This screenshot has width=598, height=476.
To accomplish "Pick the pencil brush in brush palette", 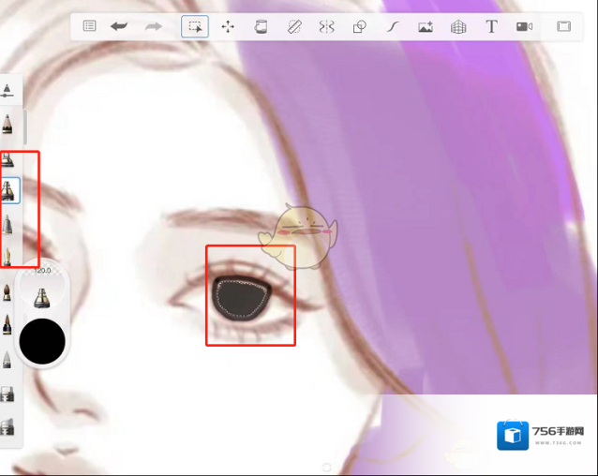I will (x=7, y=124).
